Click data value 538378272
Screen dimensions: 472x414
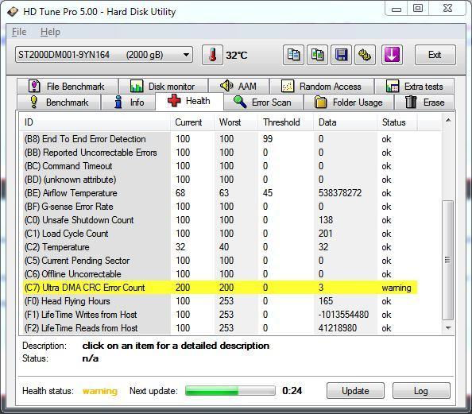click(x=340, y=193)
